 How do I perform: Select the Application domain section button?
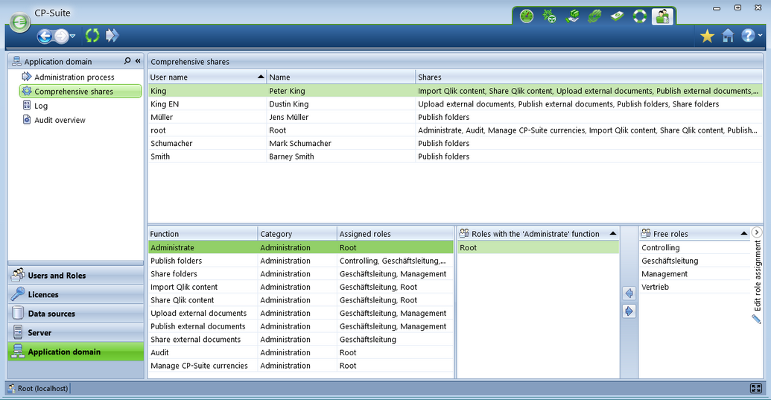point(76,352)
